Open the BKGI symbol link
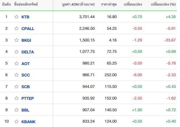This screenshot has height=127, width=180. coord(26,40)
